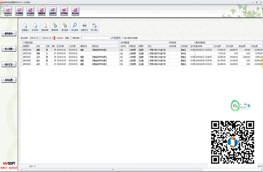Screen dimensions: 263x172
Task: Open the 综合统计 statistics module
Action: 8,11
